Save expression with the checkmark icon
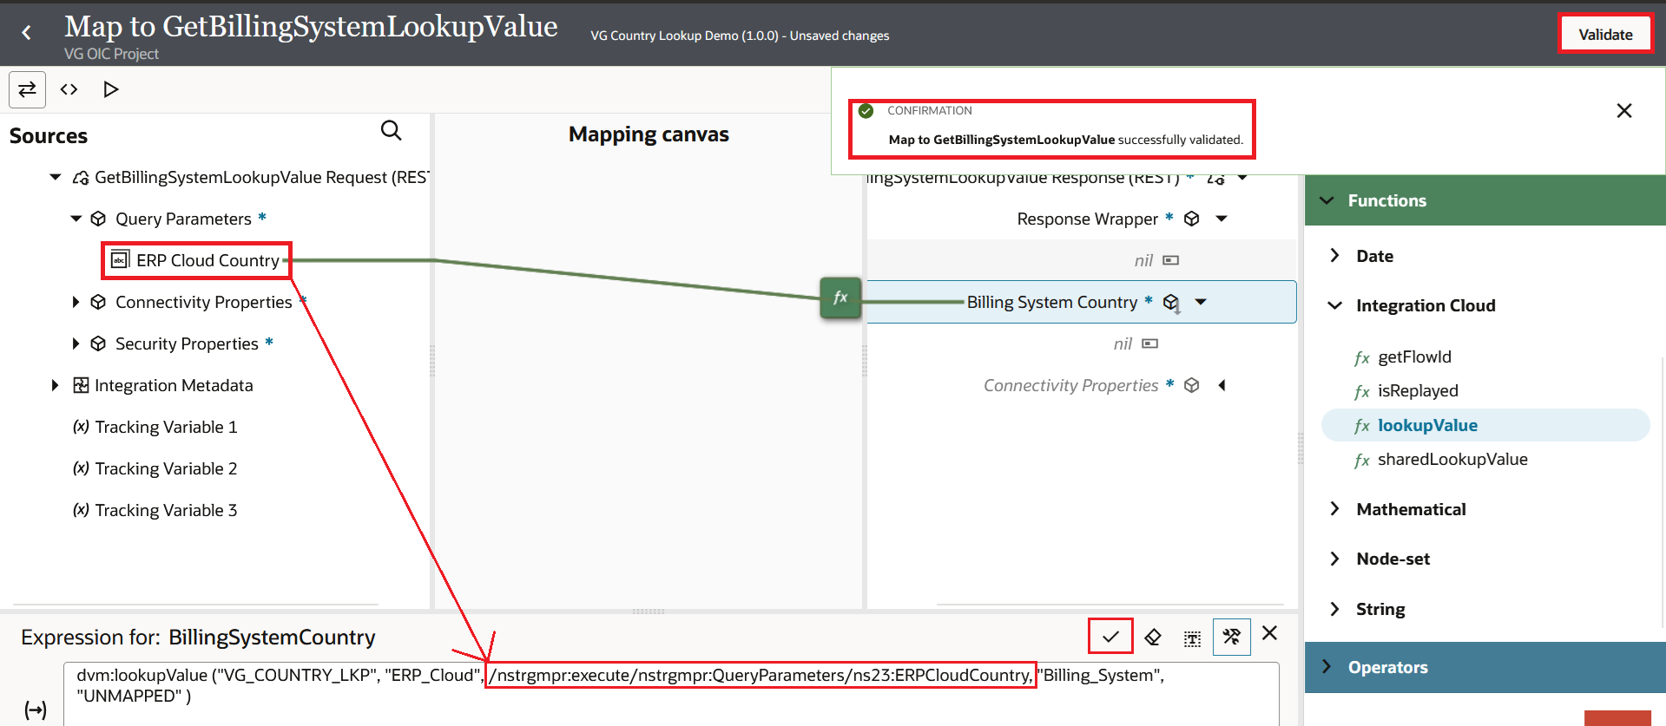 coord(1110,637)
